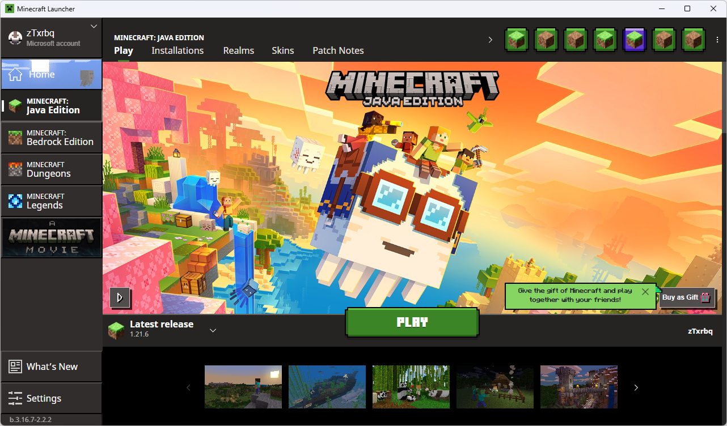Open the Realms tab

click(x=239, y=50)
